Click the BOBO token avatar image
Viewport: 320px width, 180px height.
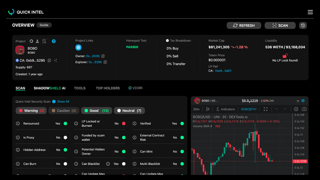(x=20, y=50)
